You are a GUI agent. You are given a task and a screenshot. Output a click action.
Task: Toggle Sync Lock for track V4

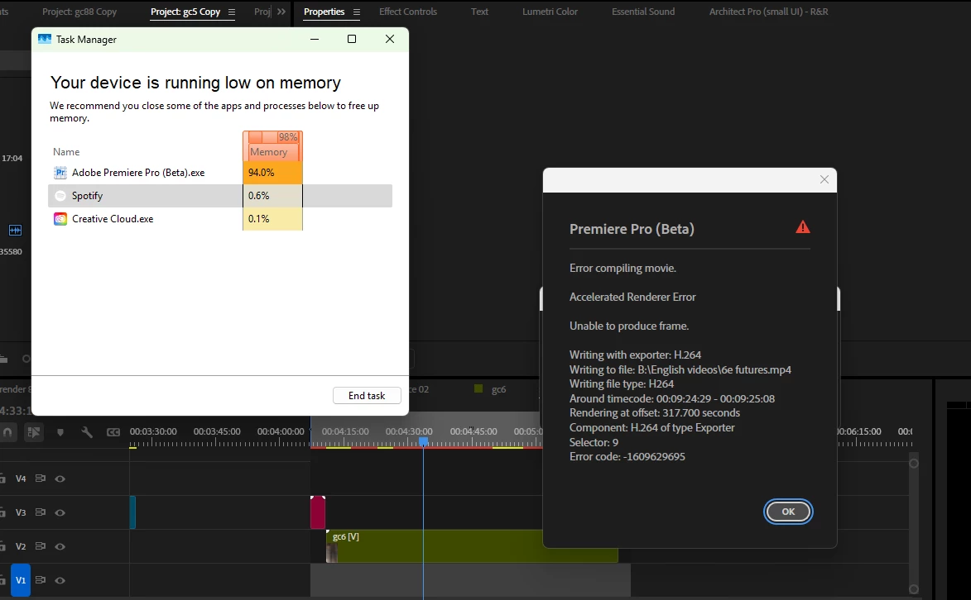[x=41, y=479]
